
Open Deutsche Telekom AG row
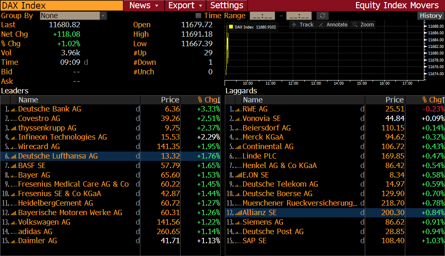(335, 184)
